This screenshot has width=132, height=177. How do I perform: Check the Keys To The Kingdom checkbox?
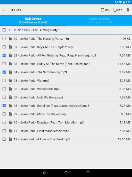coord(4,47)
